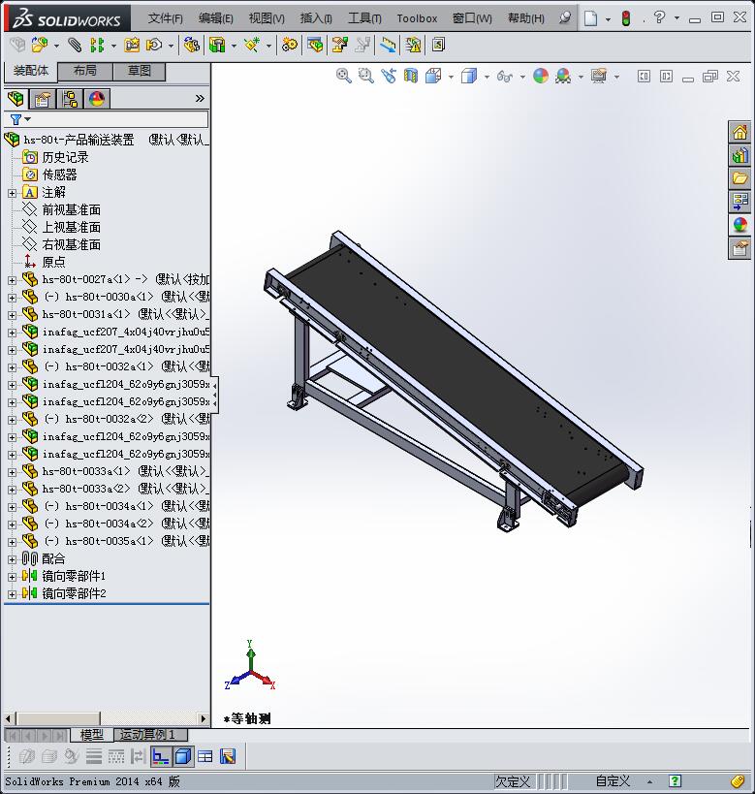Click the Insert Components icon in assembly toolbar
Screen dimensions: 755x794
(40, 45)
